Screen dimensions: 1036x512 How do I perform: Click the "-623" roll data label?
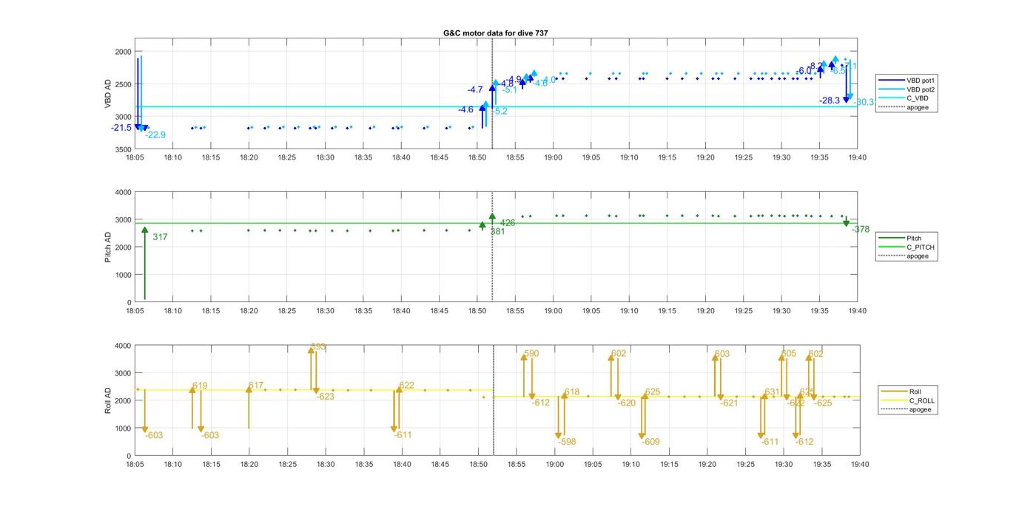[x=326, y=397]
